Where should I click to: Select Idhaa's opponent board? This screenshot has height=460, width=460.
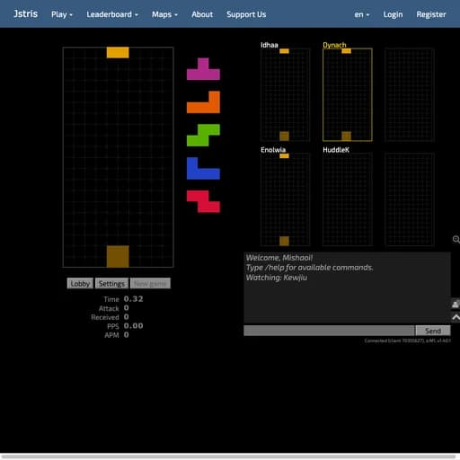click(285, 94)
